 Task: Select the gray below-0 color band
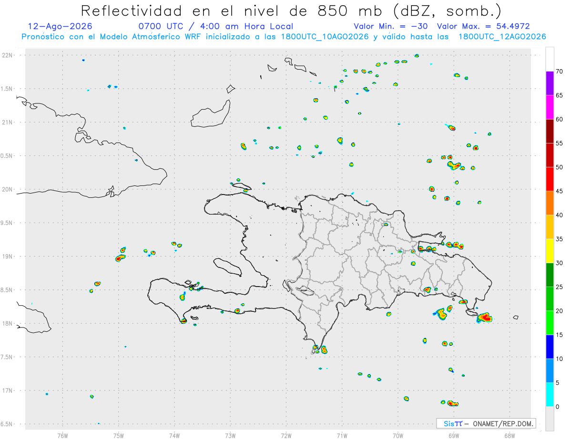tap(550, 419)
